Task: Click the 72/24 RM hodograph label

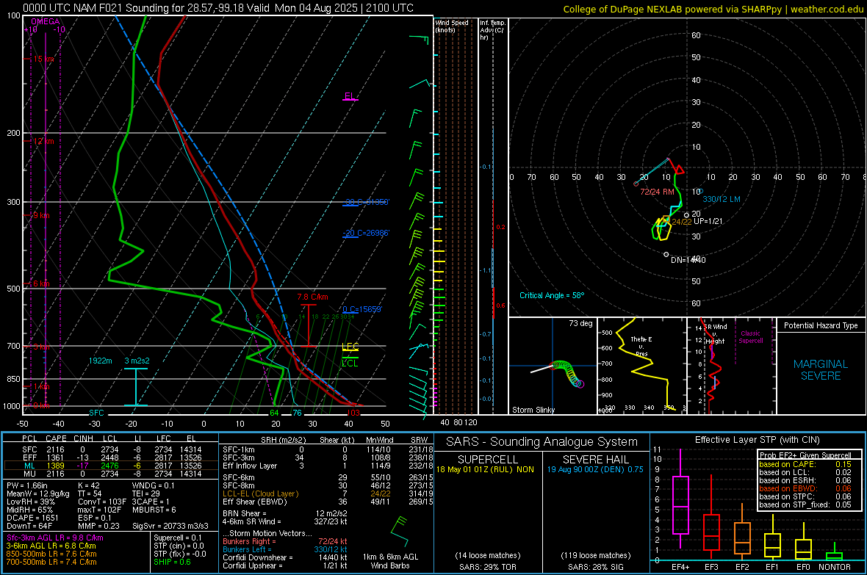Action: coord(657,192)
